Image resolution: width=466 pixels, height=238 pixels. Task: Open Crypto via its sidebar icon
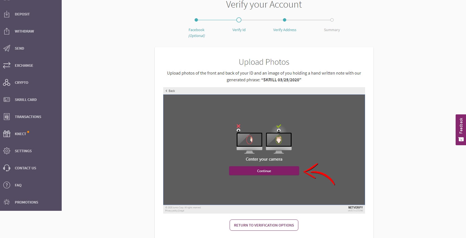(x=7, y=82)
